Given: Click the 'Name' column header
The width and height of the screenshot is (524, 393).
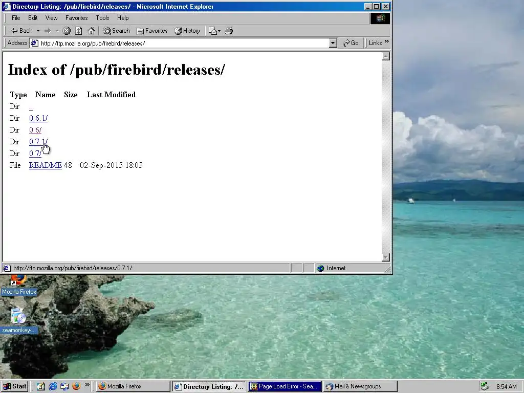Looking at the screenshot, I should point(46,95).
